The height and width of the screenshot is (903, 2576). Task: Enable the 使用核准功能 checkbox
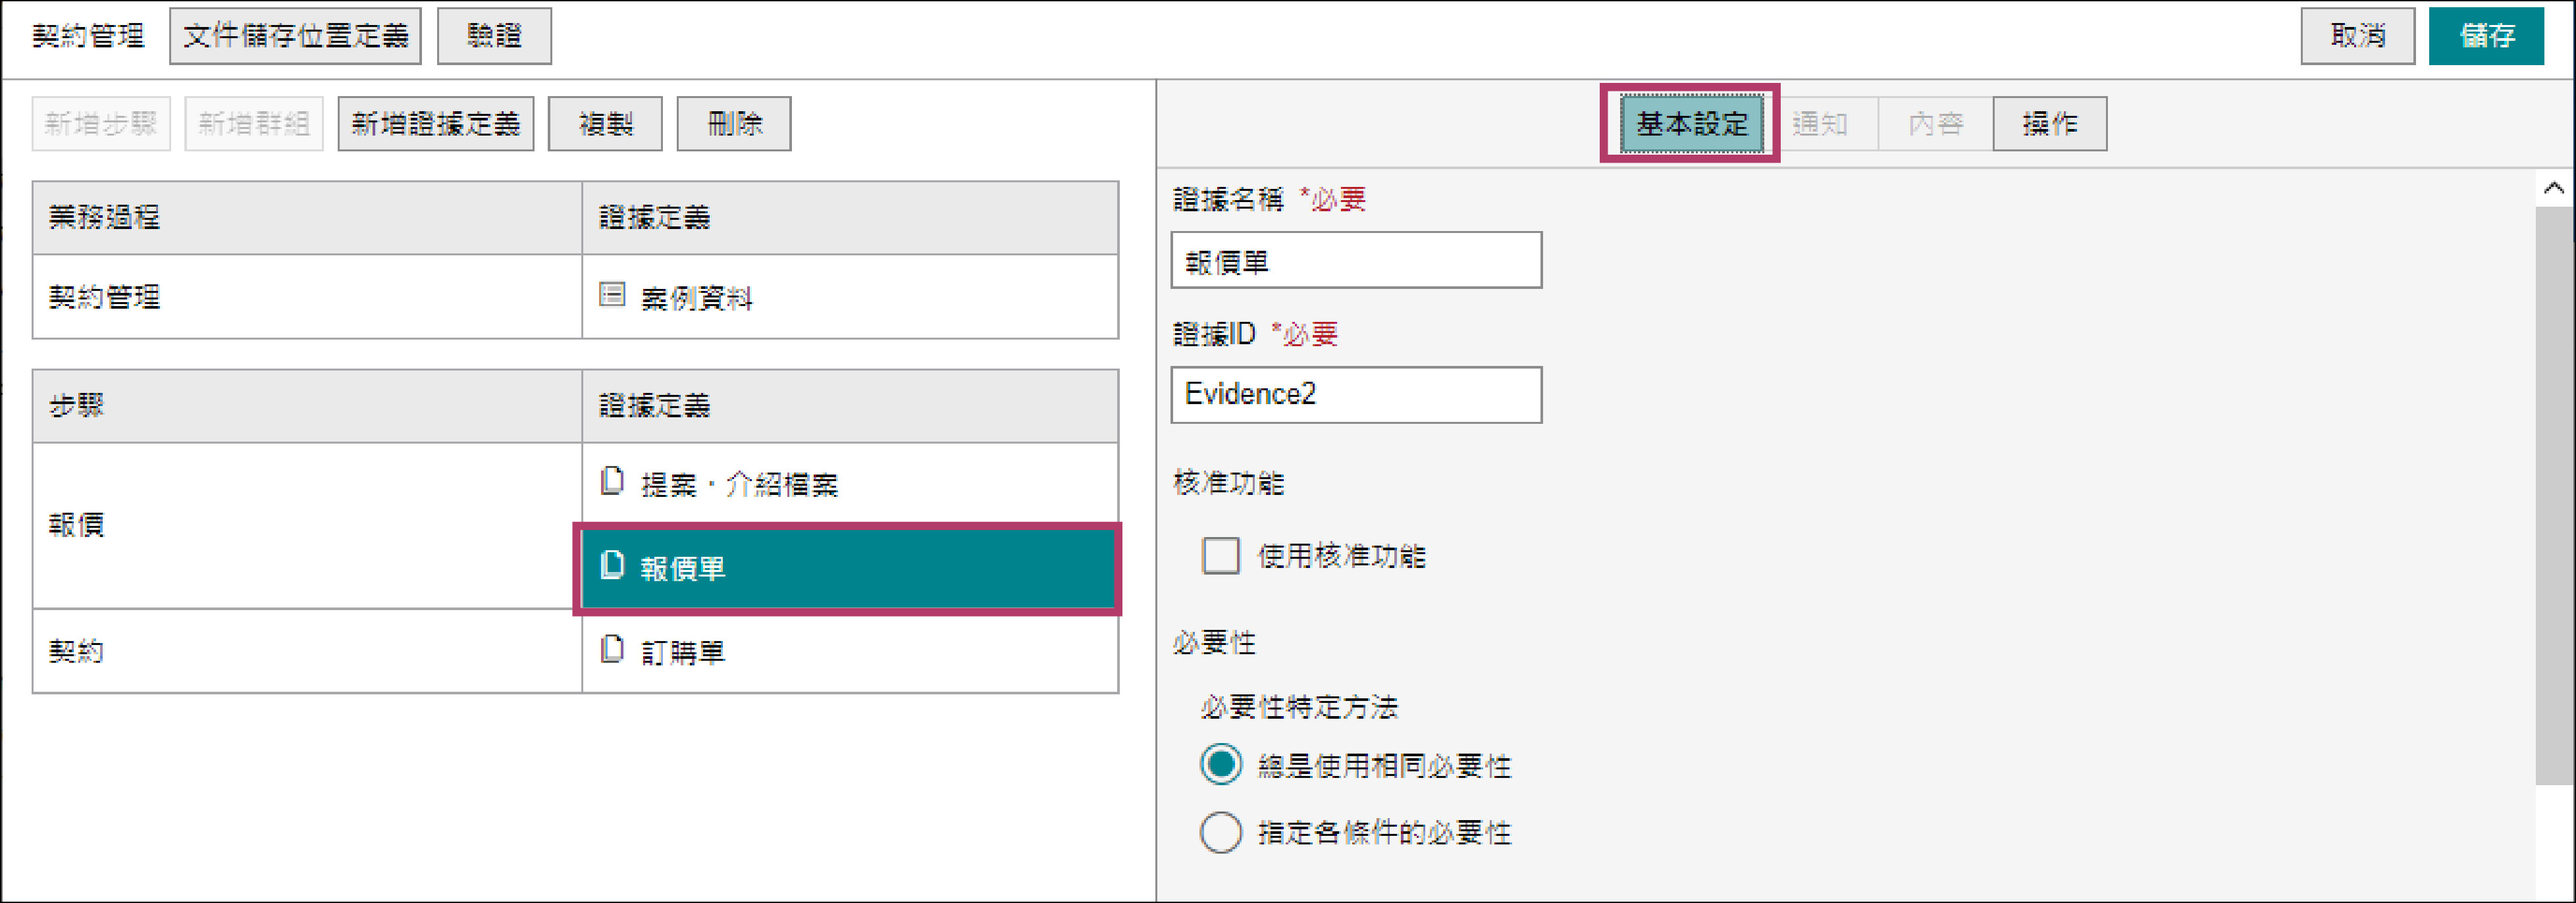[1220, 555]
